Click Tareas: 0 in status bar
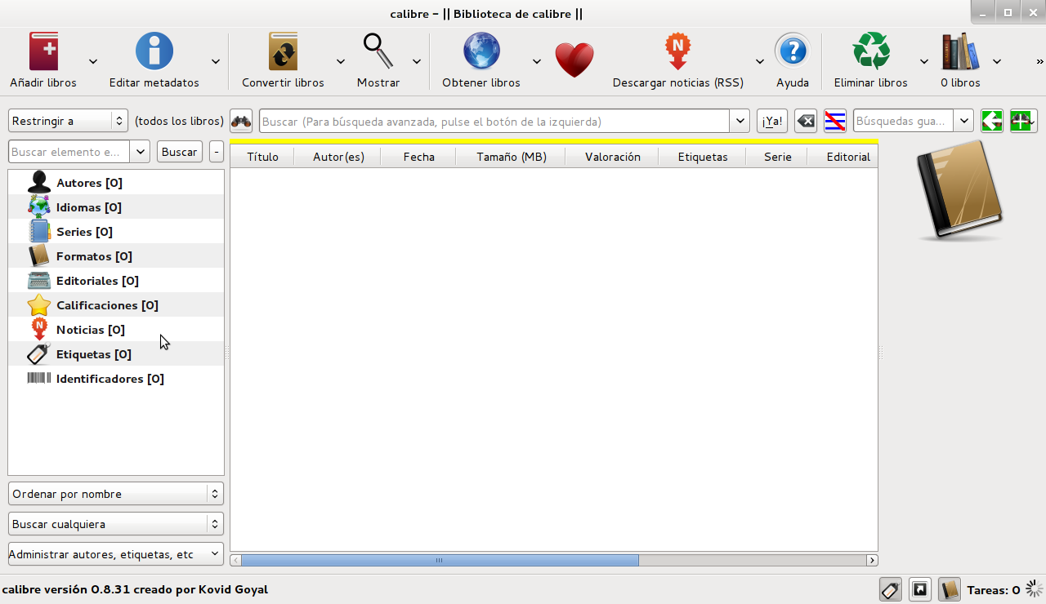 coord(994,589)
